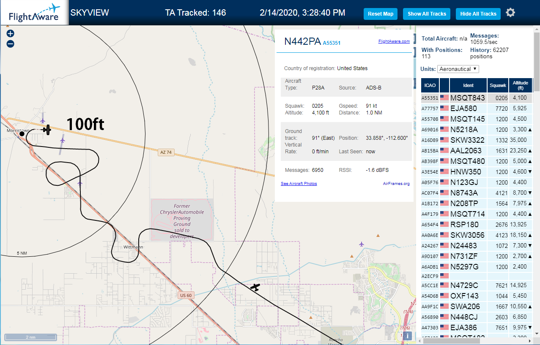Click the US flag in MSQT843 row

(444, 98)
